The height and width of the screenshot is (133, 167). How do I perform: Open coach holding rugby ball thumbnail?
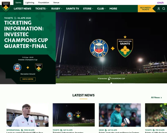[120, 115]
